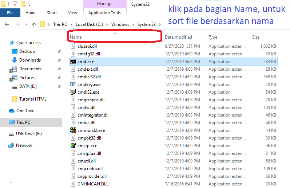The image size is (290, 188).
Task: Switch to the Home ribbon tab
Action: pyautogui.click(x=31, y=13)
